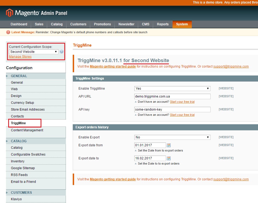The width and height of the screenshot is (258, 203).
Task: Click the Magento logo icon
Action: (9, 13)
